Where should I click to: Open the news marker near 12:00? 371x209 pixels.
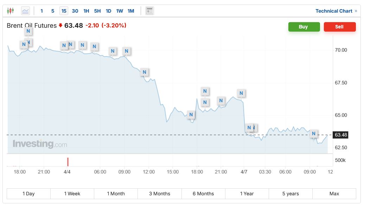click(144, 72)
